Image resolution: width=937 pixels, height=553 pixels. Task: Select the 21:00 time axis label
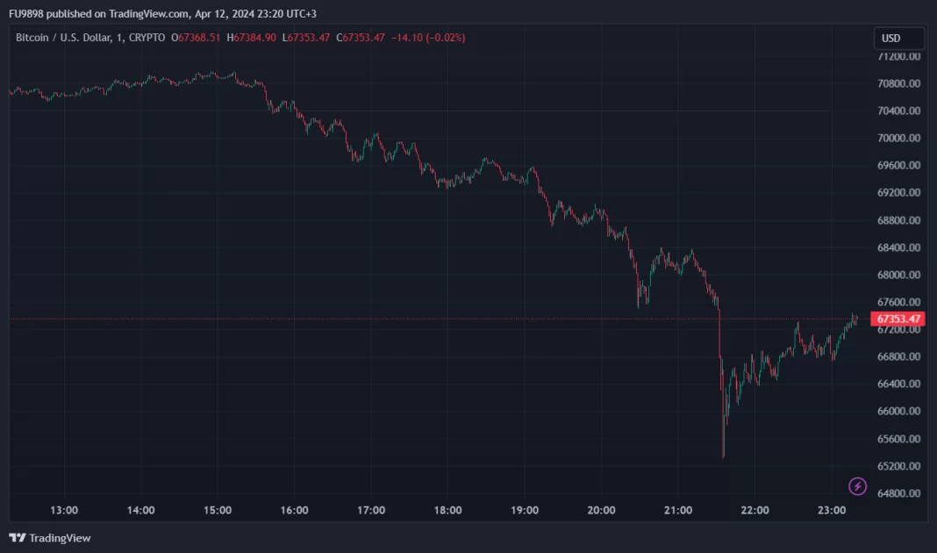678,510
